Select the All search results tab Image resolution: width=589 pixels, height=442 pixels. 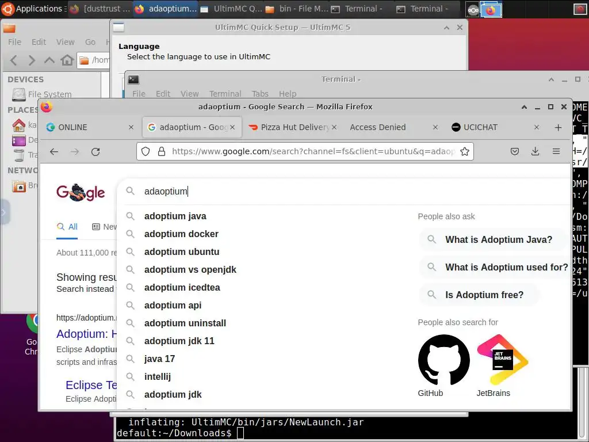pos(67,227)
